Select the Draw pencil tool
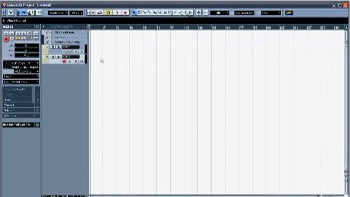350x197 pixels. (176, 13)
